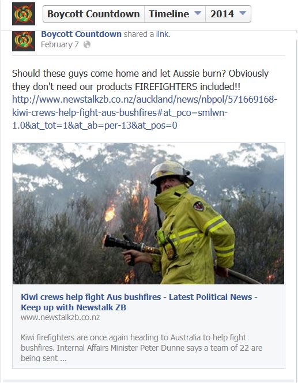Click the "link" word in shared a link
Image resolution: width=298 pixels, height=383 pixels.
click(x=163, y=34)
